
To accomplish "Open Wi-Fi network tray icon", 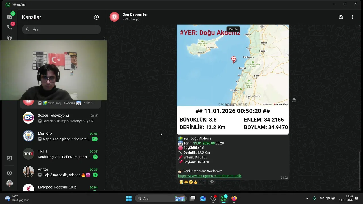I will point(322,198).
